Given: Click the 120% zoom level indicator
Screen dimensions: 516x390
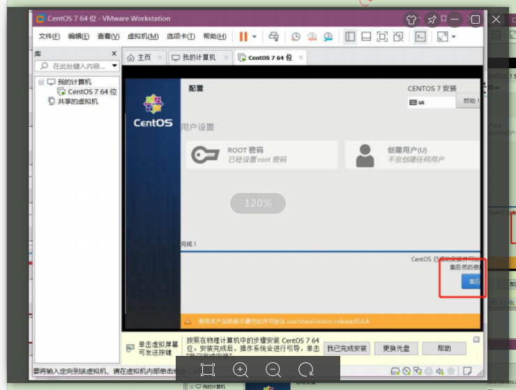Looking at the screenshot, I should tap(258, 203).
